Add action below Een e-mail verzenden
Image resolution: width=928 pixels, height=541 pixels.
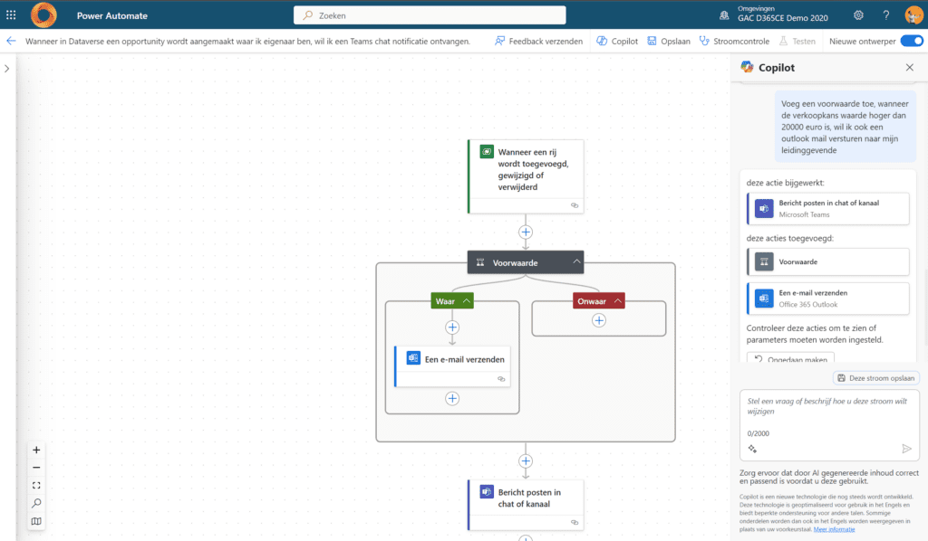452,399
